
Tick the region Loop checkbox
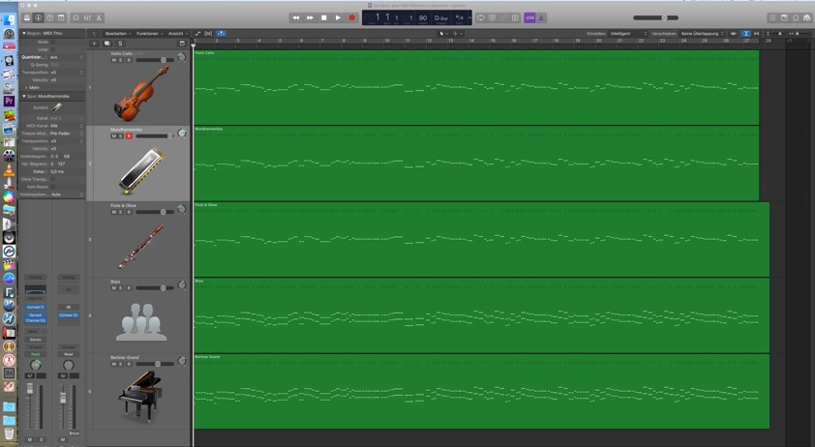point(52,49)
